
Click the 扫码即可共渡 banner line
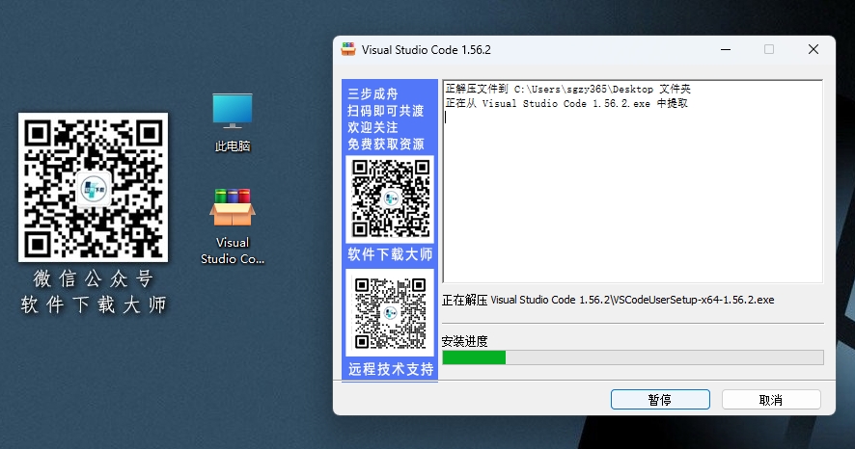click(x=385, y=111)
